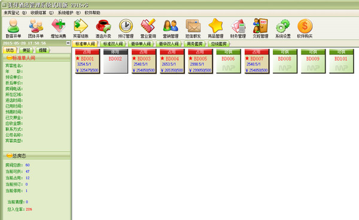
Task: Select available room BD006 tile
Action: pos(229,62)
